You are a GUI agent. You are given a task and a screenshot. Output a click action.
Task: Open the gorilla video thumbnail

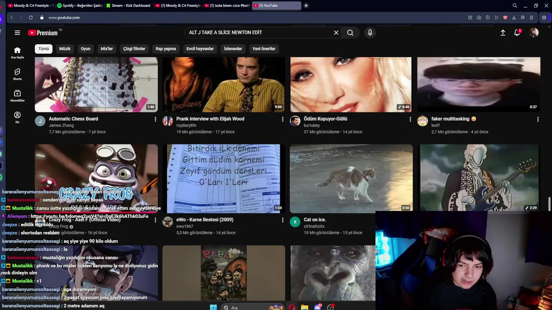pos(333,273)
